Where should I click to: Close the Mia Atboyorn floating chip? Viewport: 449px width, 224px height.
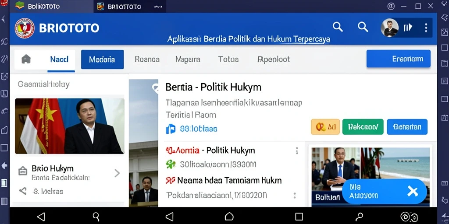coord(413,192)
